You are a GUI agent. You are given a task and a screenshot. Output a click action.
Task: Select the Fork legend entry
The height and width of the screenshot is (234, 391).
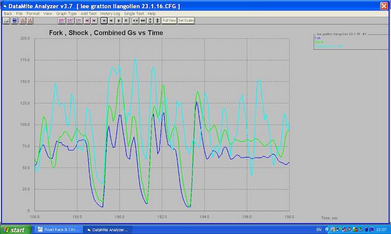pyautogui.click(x=318, y=38)
